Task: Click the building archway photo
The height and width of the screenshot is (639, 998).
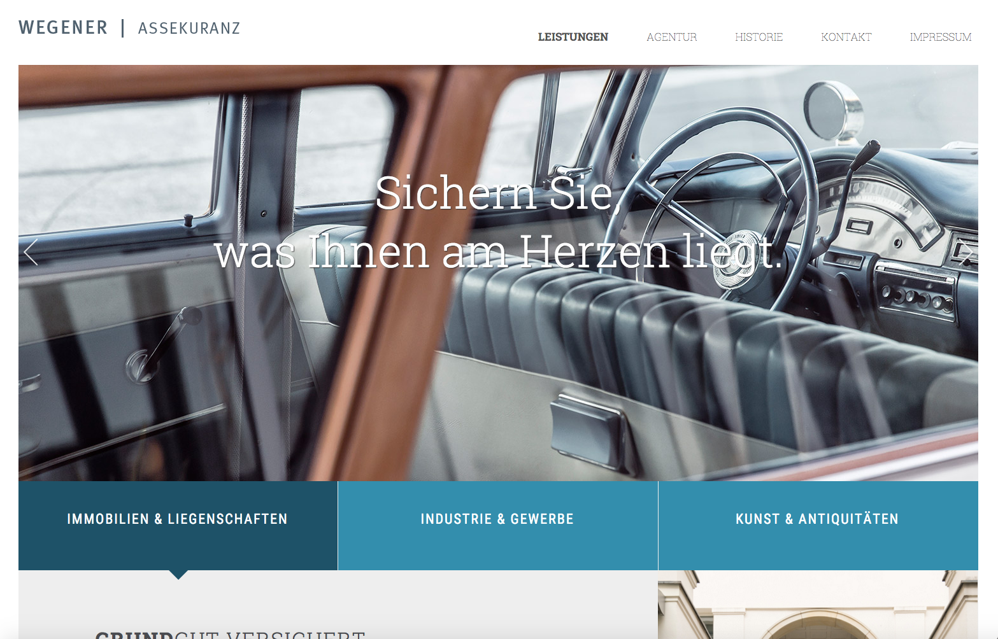Action: click(818, 605)
